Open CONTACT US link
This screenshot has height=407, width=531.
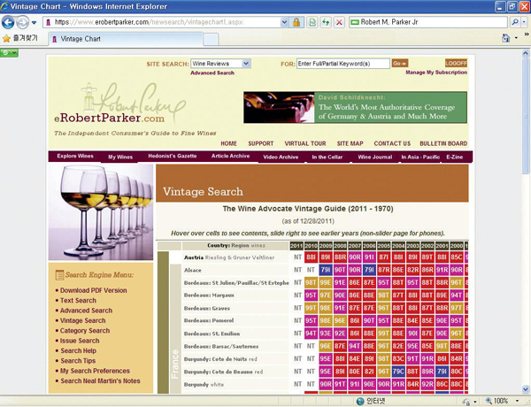pos(392,143)
